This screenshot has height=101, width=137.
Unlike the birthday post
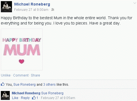point(6,75)
